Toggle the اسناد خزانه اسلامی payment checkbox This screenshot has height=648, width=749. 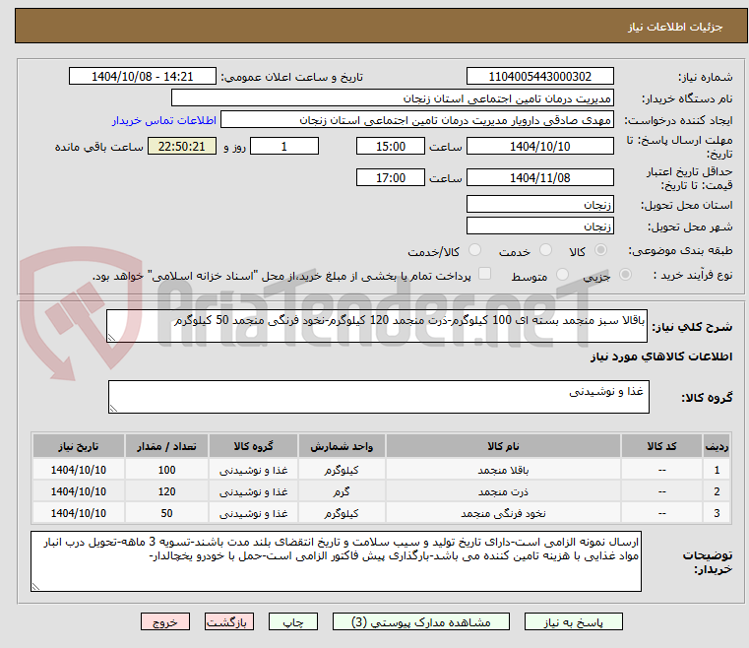point(485,274)
